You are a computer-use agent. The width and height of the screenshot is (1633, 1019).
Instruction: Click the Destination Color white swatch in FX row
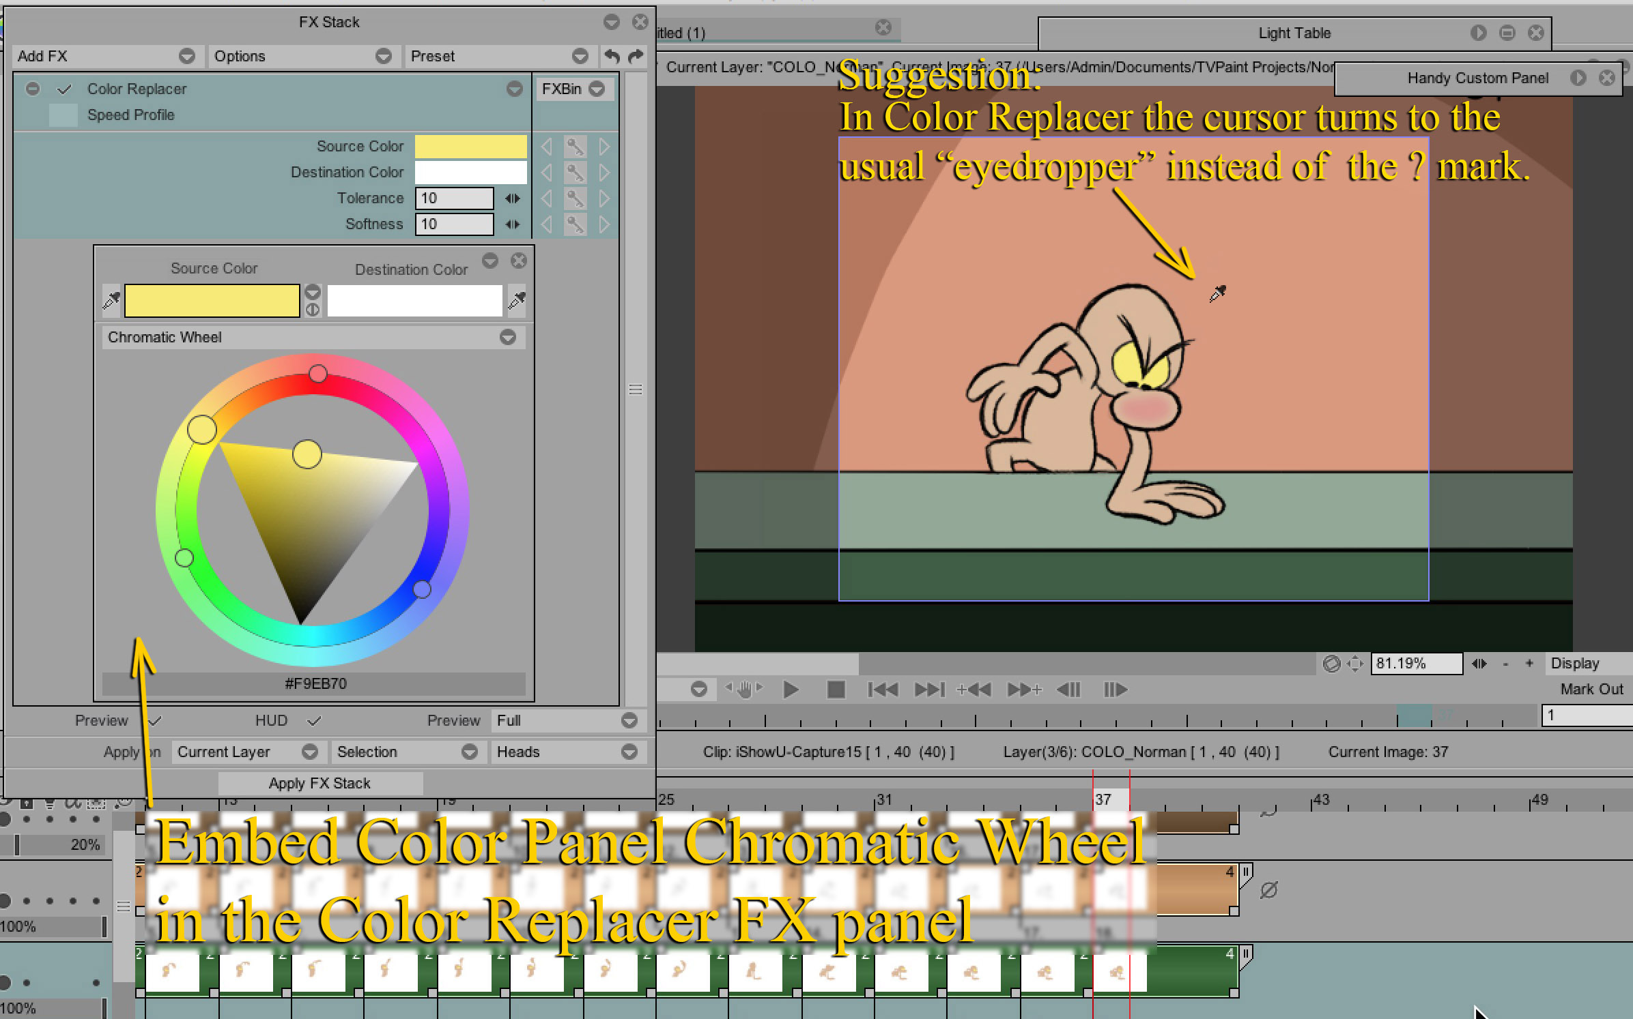click(x=471, y=173)
